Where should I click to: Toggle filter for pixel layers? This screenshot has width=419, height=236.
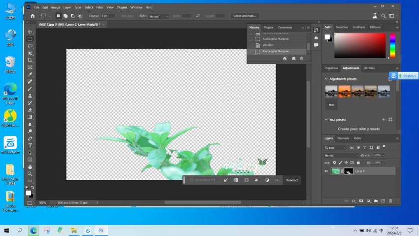(351, 147)
